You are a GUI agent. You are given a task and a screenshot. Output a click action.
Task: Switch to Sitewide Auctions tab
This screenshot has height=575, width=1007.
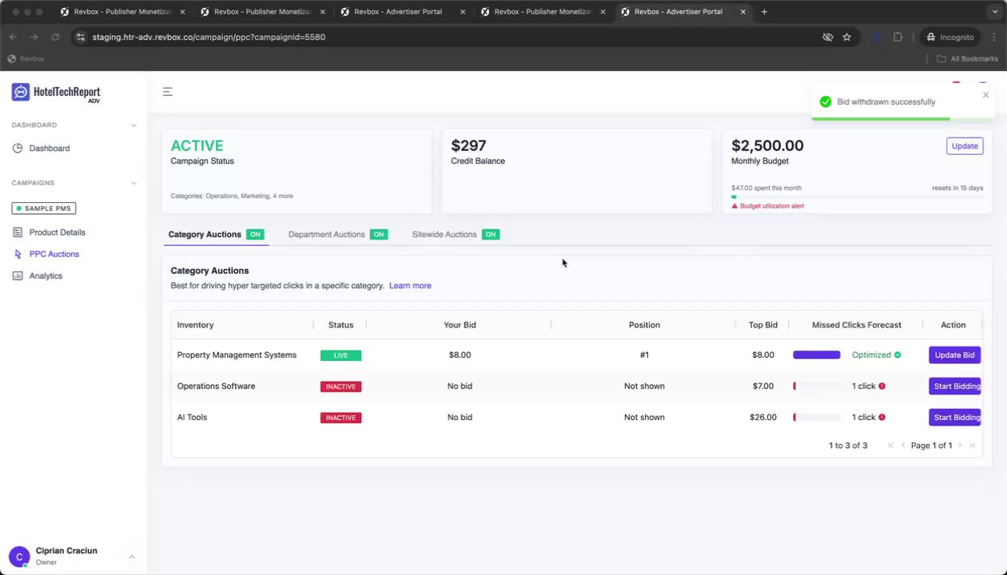pyautogui.click(x=444, y=234)
